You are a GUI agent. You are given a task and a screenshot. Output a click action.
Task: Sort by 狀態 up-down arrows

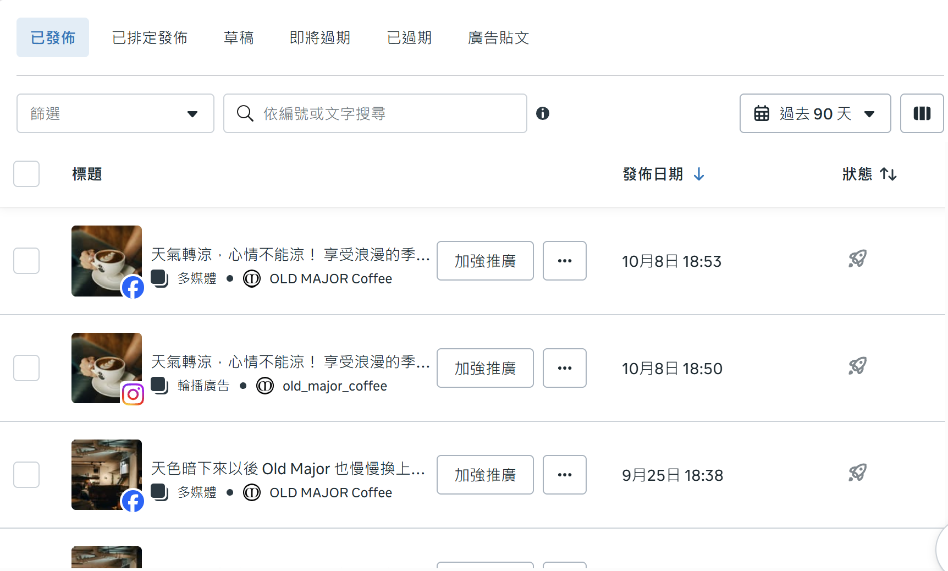pos(888,174)
